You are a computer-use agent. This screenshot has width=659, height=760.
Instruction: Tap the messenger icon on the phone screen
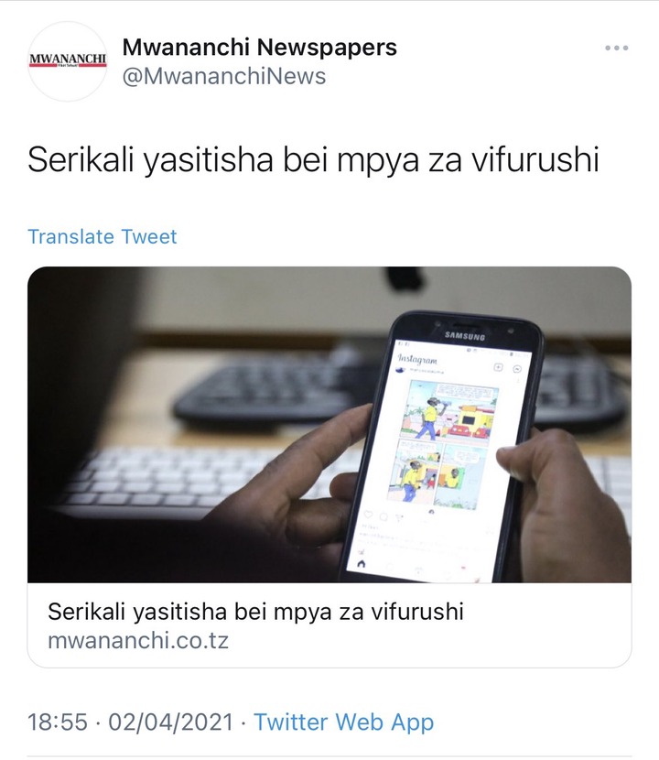click(517, 369)
